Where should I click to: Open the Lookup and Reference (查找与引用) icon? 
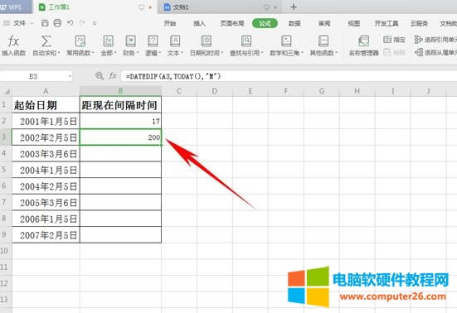246,41
